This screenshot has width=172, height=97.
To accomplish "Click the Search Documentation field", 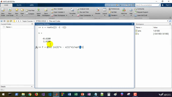I will point(147,5).
